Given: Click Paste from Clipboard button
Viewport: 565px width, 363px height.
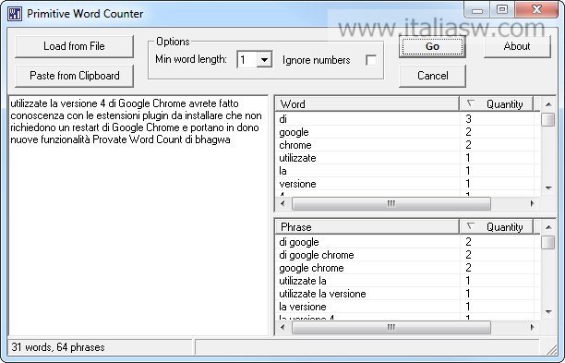Looking at the screenshot, I should click(74, 76).
